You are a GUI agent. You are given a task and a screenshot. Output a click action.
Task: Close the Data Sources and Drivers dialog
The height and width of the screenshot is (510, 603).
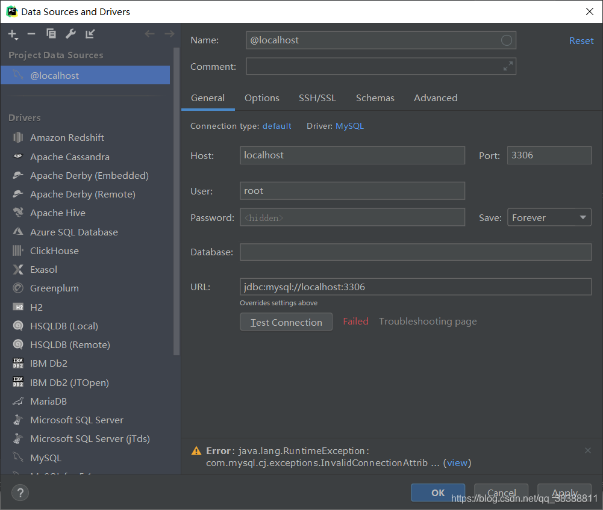pyautogui.click(x=589, y=11)
